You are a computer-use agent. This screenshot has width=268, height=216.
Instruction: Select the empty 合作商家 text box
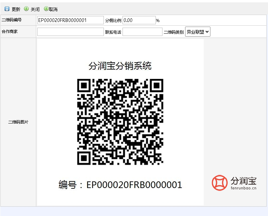70,32
